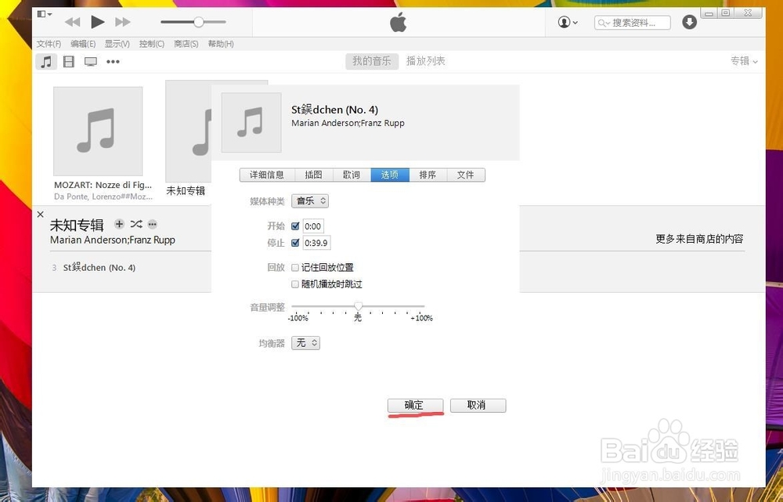Open the 专辑 sorting dropdown

click(x=743, y=60)
